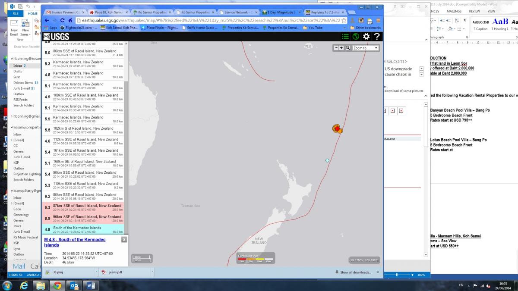Click Word sort A-Z icon
518x291 pixels.
pos(458,20)
